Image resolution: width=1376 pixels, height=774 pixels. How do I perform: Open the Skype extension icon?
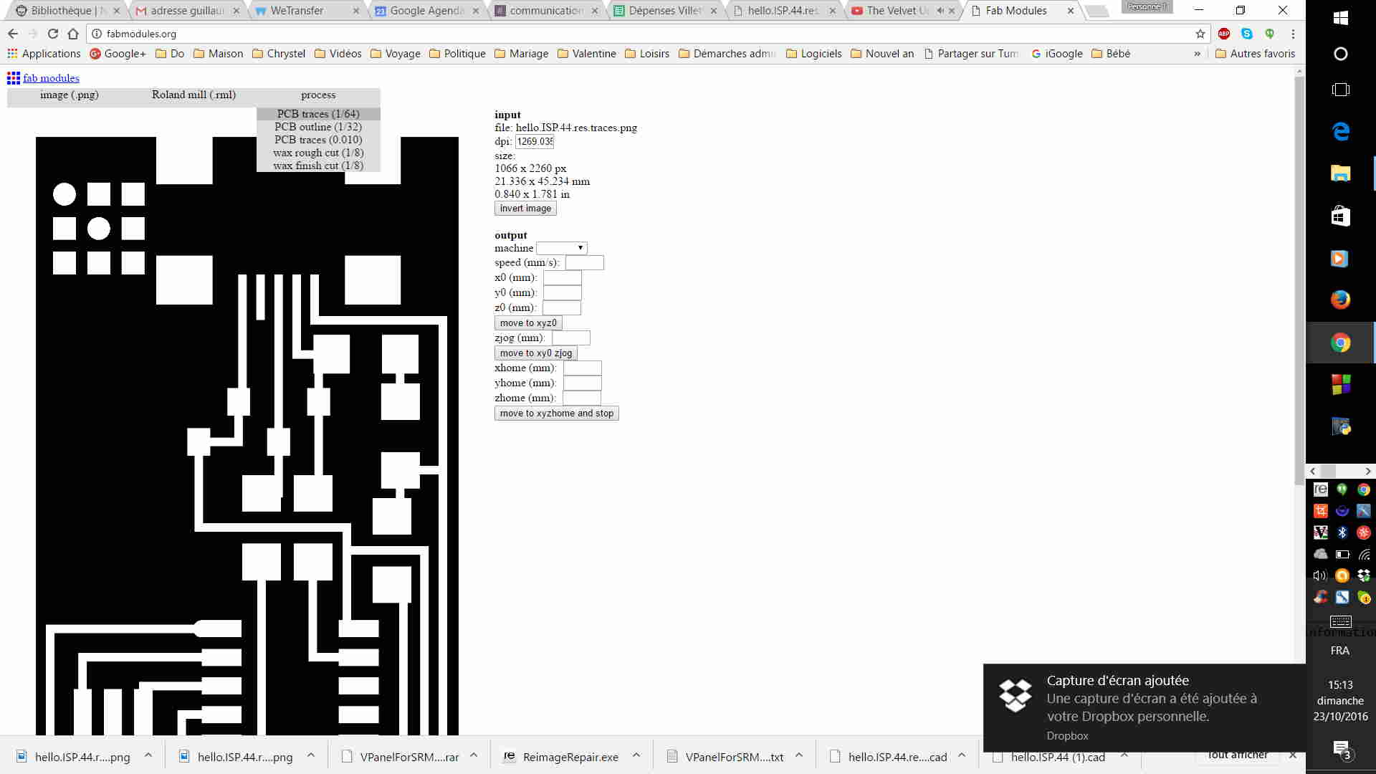pos(1247,34)
